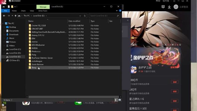Open Music in the navigation pane
The image size is (197, 111).
(x=12, y=38)
